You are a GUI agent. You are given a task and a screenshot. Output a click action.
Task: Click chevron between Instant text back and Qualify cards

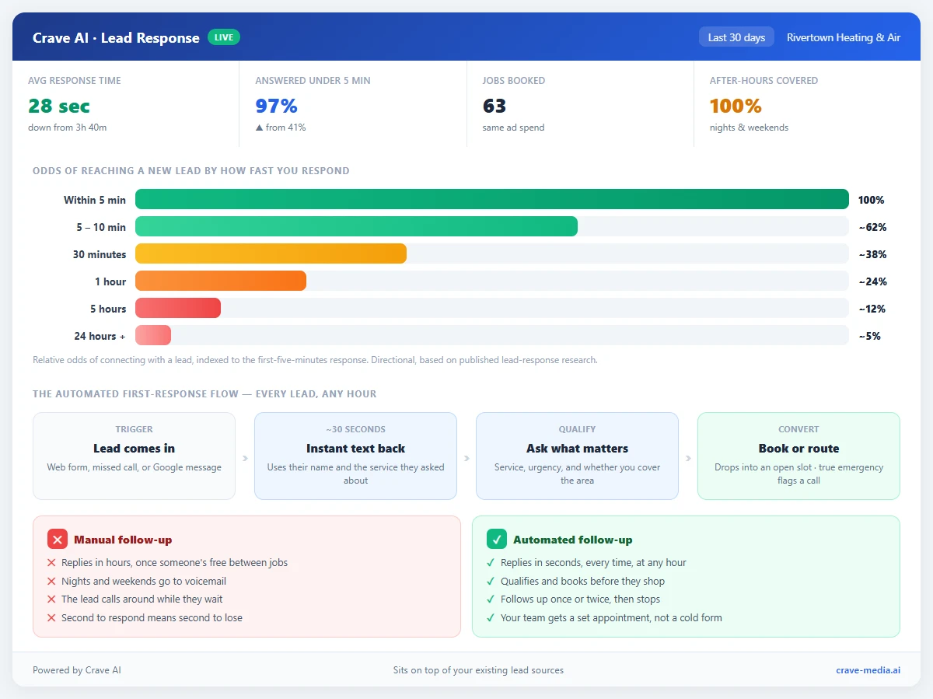(x=466, y=458)
